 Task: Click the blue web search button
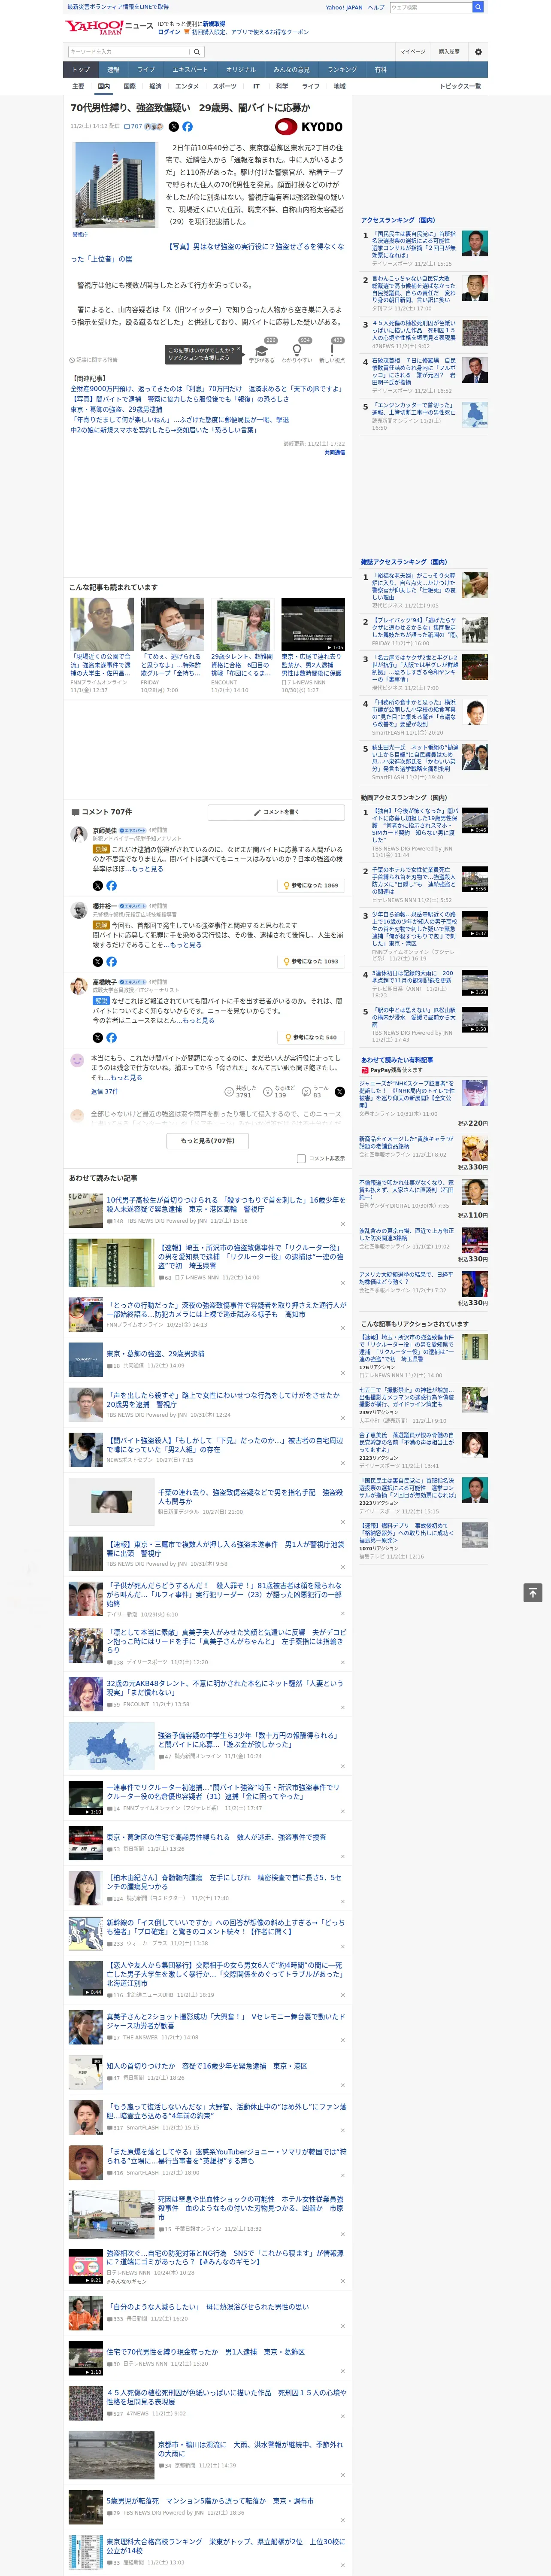pyautogui.click(x=478, y=7)
